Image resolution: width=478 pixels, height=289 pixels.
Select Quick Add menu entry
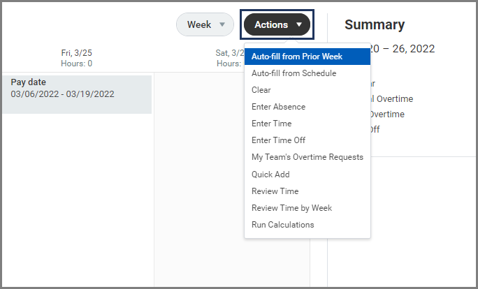click(x=270, y=175)
